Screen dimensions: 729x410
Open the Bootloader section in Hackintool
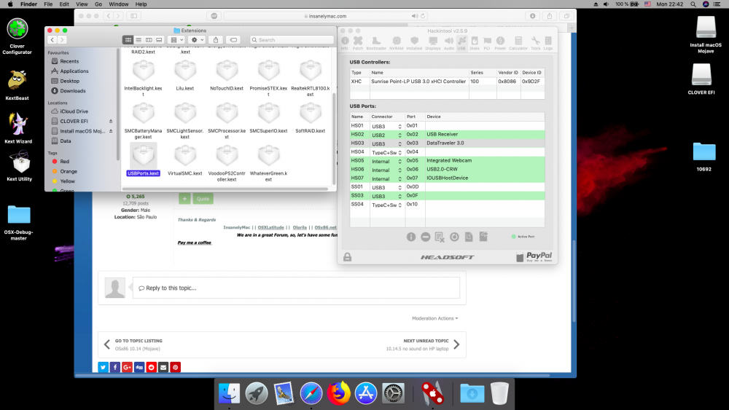[x=376, y=43]
